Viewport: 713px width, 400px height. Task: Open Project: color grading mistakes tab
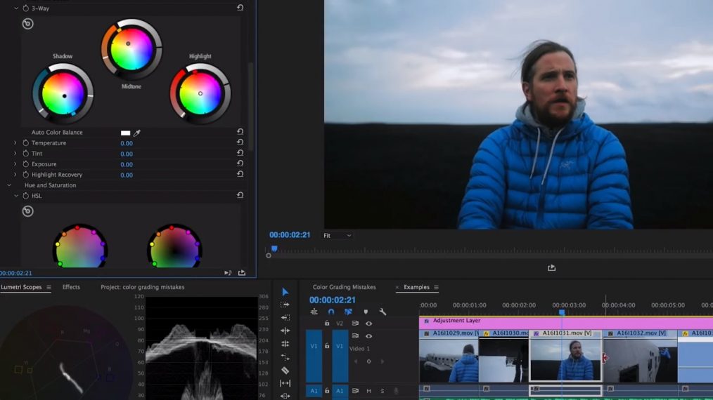coord(142,287)
